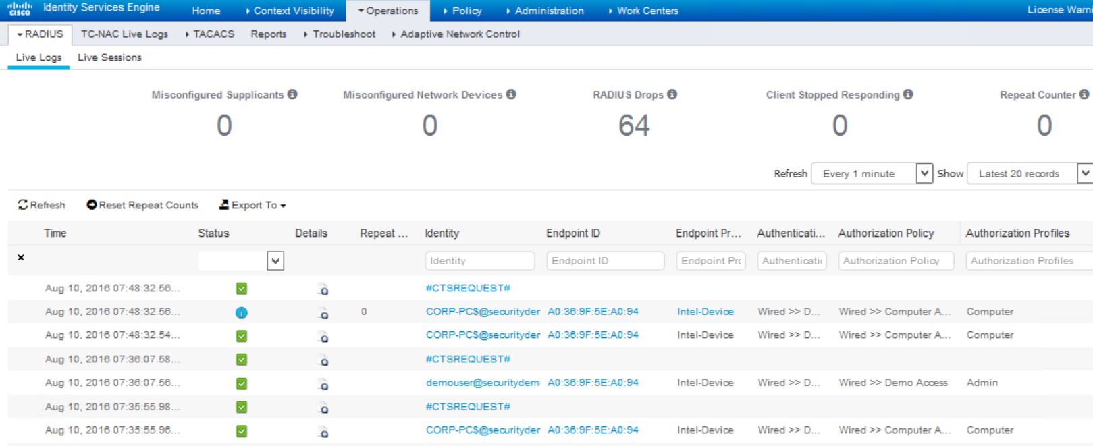Viewport: 1093px width, 446px height.
Task: Click blue info status icon for CORP-PC$ session
Action: point(242,312)
